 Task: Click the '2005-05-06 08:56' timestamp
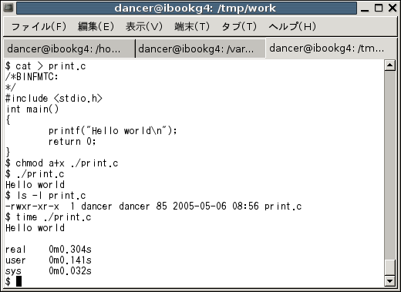click(x=216, y=206)
